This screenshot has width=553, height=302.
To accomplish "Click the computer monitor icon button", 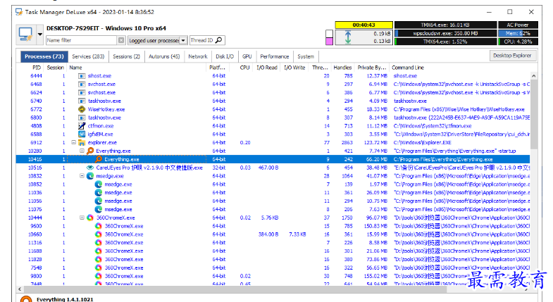I will (26, 34).
